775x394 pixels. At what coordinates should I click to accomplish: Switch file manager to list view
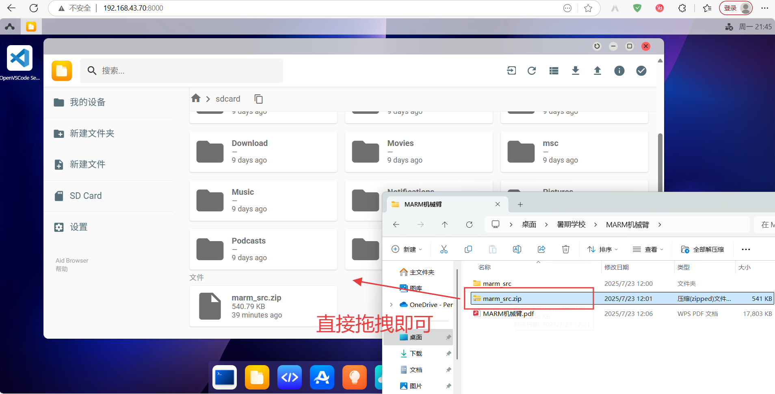tap(553, 71)
